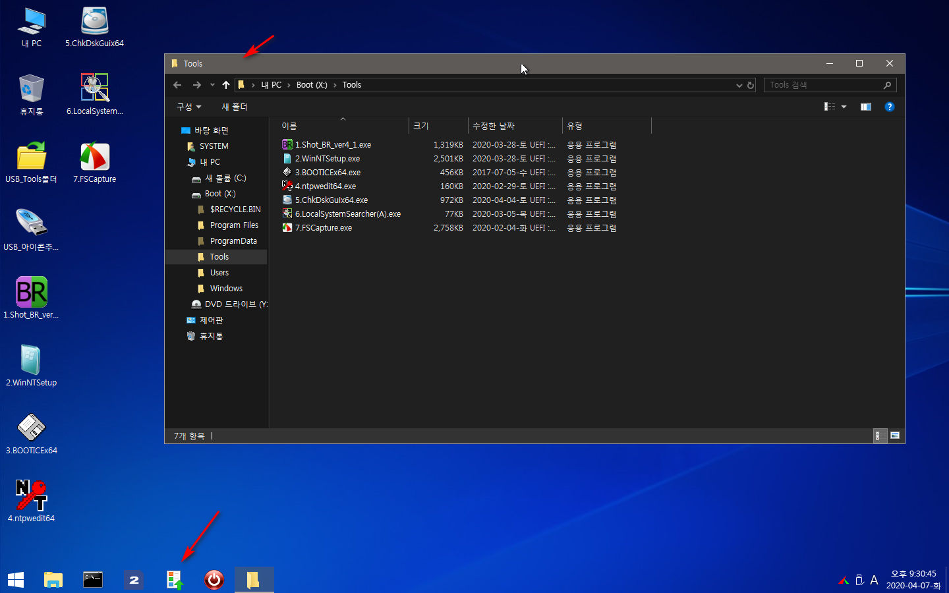Click the Tools 검색 search field
949x593 pixels.
tap(830, 85)
